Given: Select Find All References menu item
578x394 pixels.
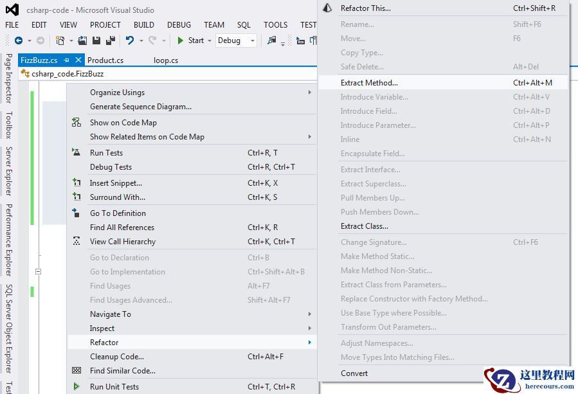Looking at the screenshot, I should [192, 227].
